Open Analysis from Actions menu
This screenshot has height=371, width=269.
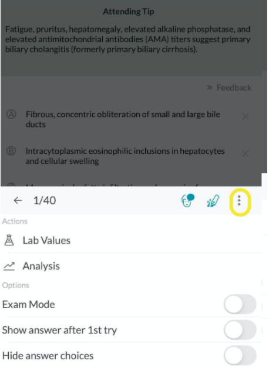point(41,266)
